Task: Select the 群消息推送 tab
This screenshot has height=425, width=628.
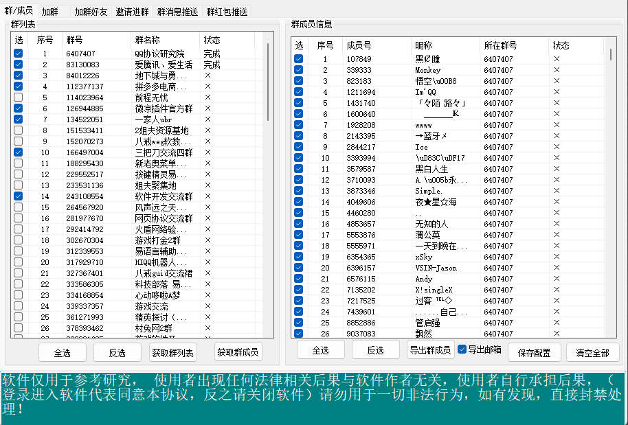Action: pos(177,12)
